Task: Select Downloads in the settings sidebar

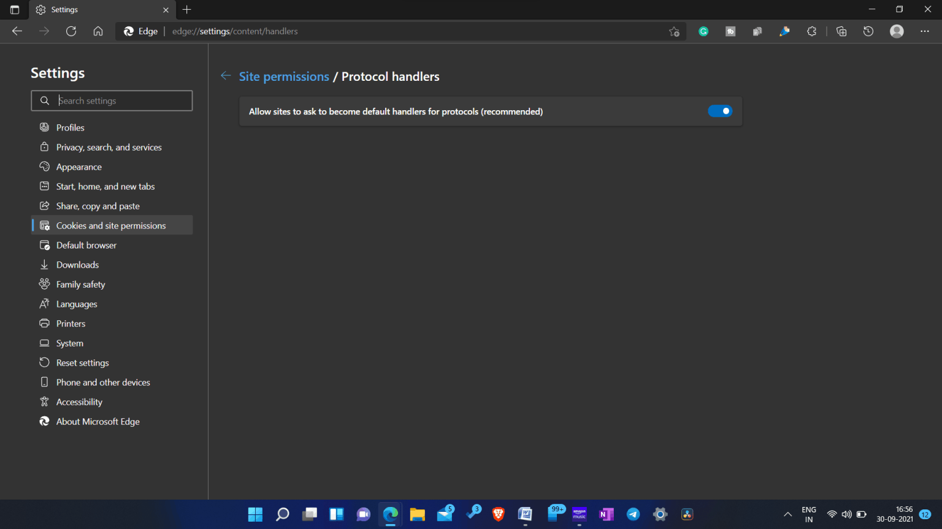Action: click(x=77, y=264)
